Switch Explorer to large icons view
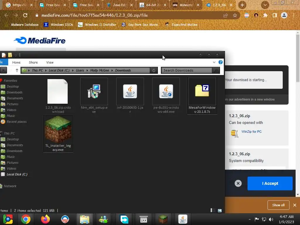Screen dimensions: 300x225 220,210
